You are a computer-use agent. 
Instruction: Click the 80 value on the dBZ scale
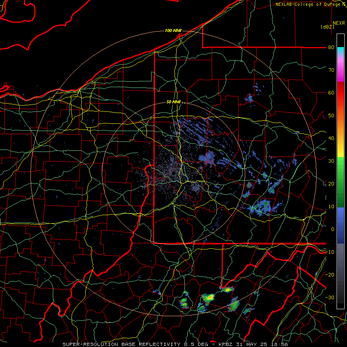pos(331,47)
